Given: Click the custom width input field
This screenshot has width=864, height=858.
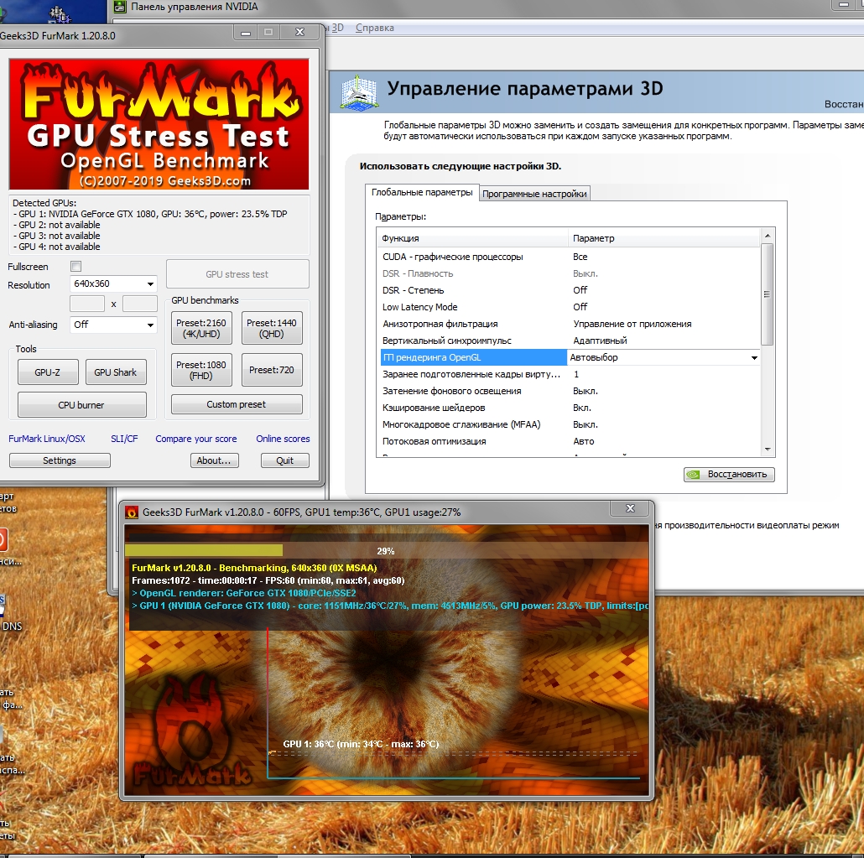Looking at the screenshot, I should [x=87, y=304].
